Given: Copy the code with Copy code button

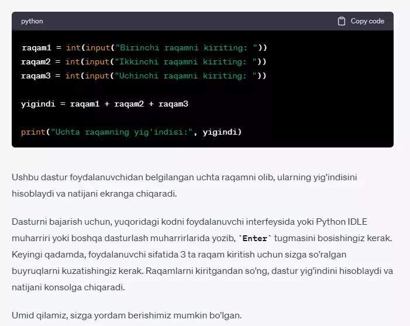Looking at the screenshot, I should [361, 21].
